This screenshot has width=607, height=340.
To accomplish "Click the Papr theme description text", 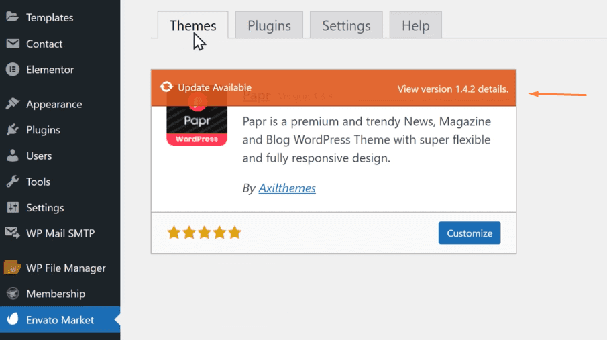I will coord(367,139).
